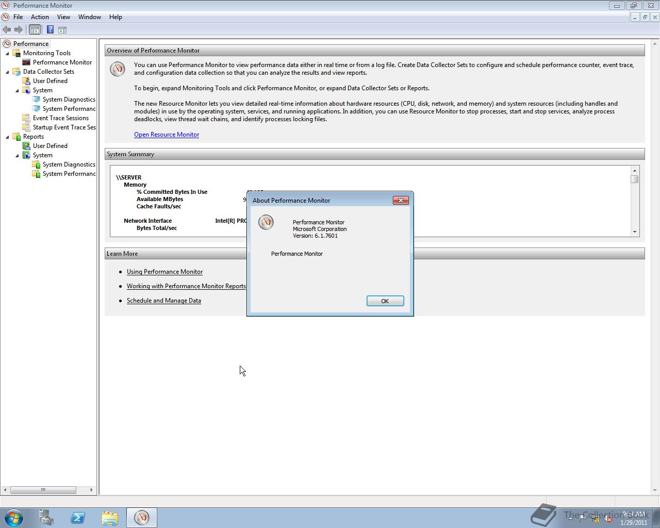Click System icon under Reports
The height and width of the screenshot is (528, 660).
[x=26, y=155]
